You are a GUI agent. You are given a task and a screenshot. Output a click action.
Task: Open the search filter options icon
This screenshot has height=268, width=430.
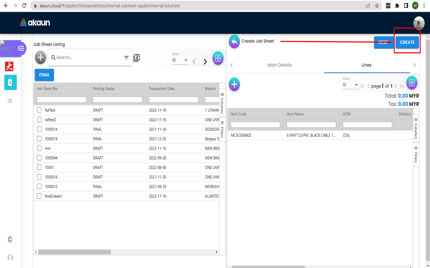point(126,58)
